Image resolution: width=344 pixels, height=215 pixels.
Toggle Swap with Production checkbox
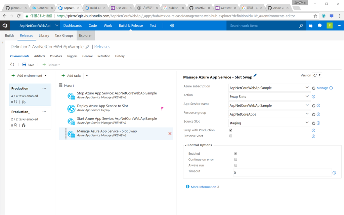pyautogui.click(x=230, y=130)
